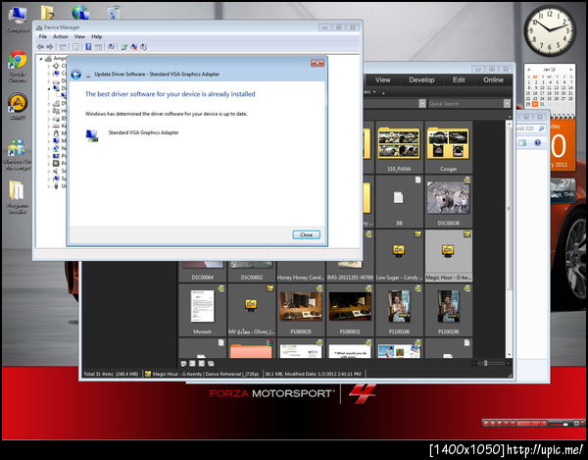Click the Back arrow in Device Manager toolbar
Image resolution: width=588 pixels, height=460 pixels.
point(40,47)
